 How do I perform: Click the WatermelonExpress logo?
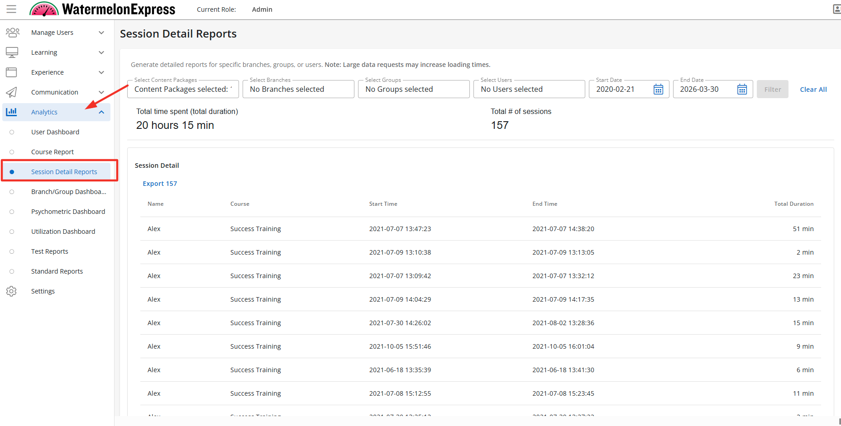(x=103, y=9)
